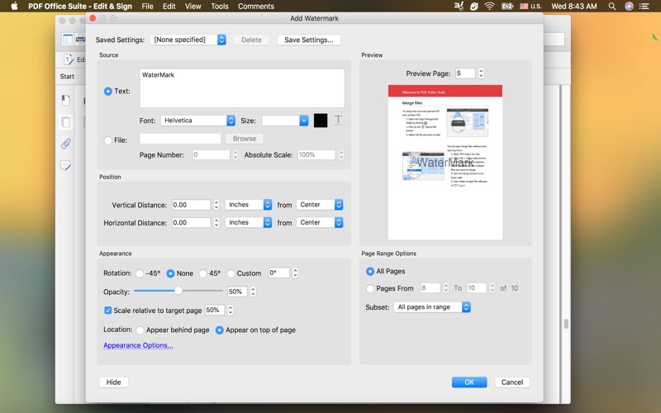Click the Start tab in background window
The height and width of the screenshot is (413, 661).
click(x=67, y=76)
